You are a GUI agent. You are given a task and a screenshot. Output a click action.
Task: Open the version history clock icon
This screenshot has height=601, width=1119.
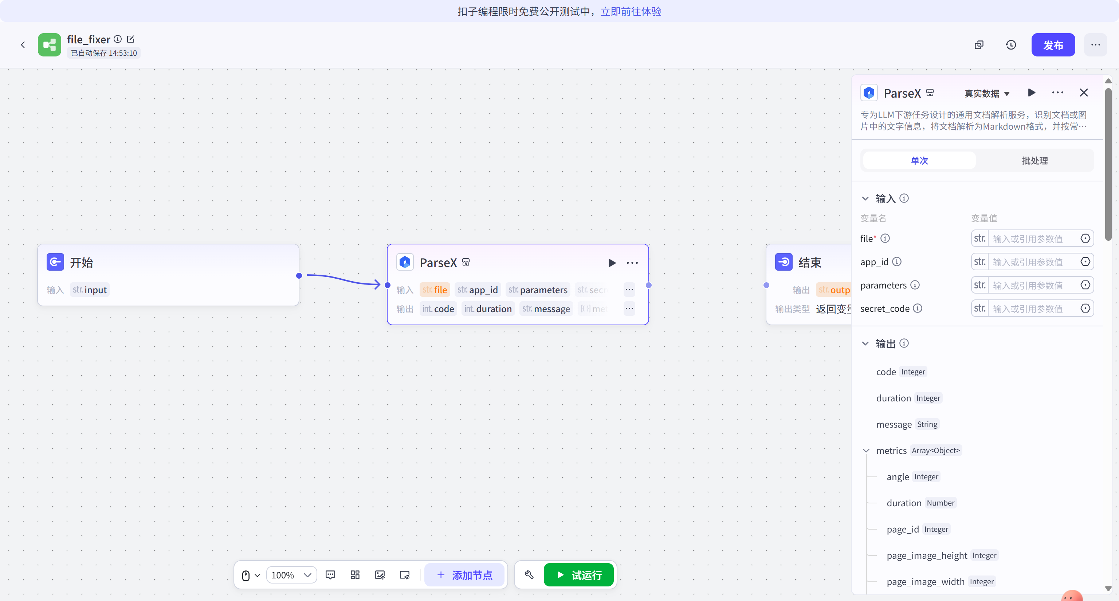click(x=1010, y=45)
